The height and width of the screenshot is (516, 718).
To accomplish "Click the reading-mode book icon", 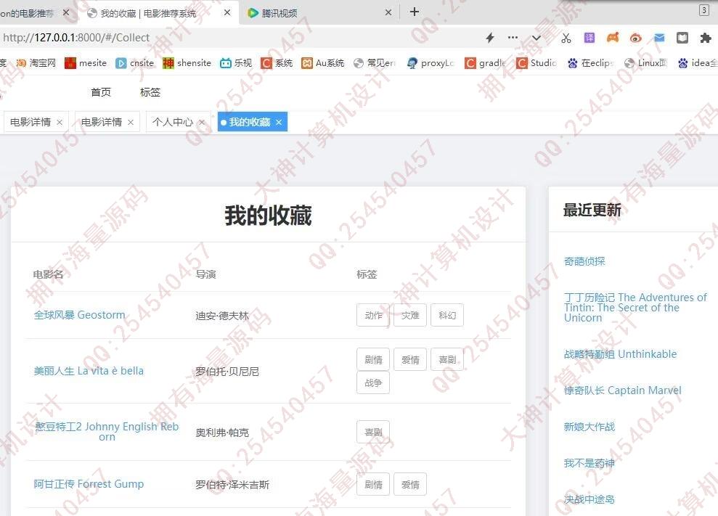I will pos(682,38).
